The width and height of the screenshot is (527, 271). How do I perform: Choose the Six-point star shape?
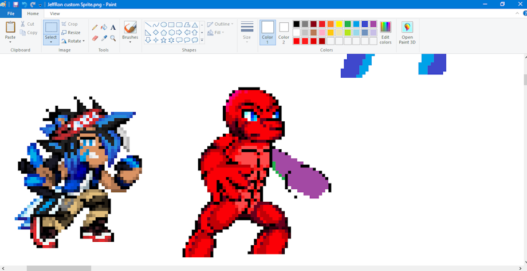[171, 40]
